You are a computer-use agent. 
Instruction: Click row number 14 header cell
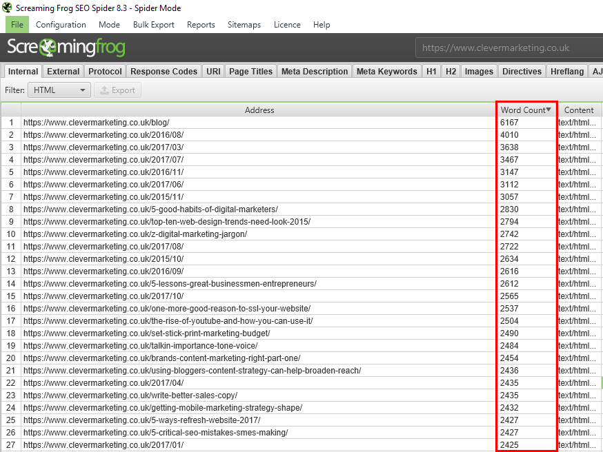pos(11,284)
